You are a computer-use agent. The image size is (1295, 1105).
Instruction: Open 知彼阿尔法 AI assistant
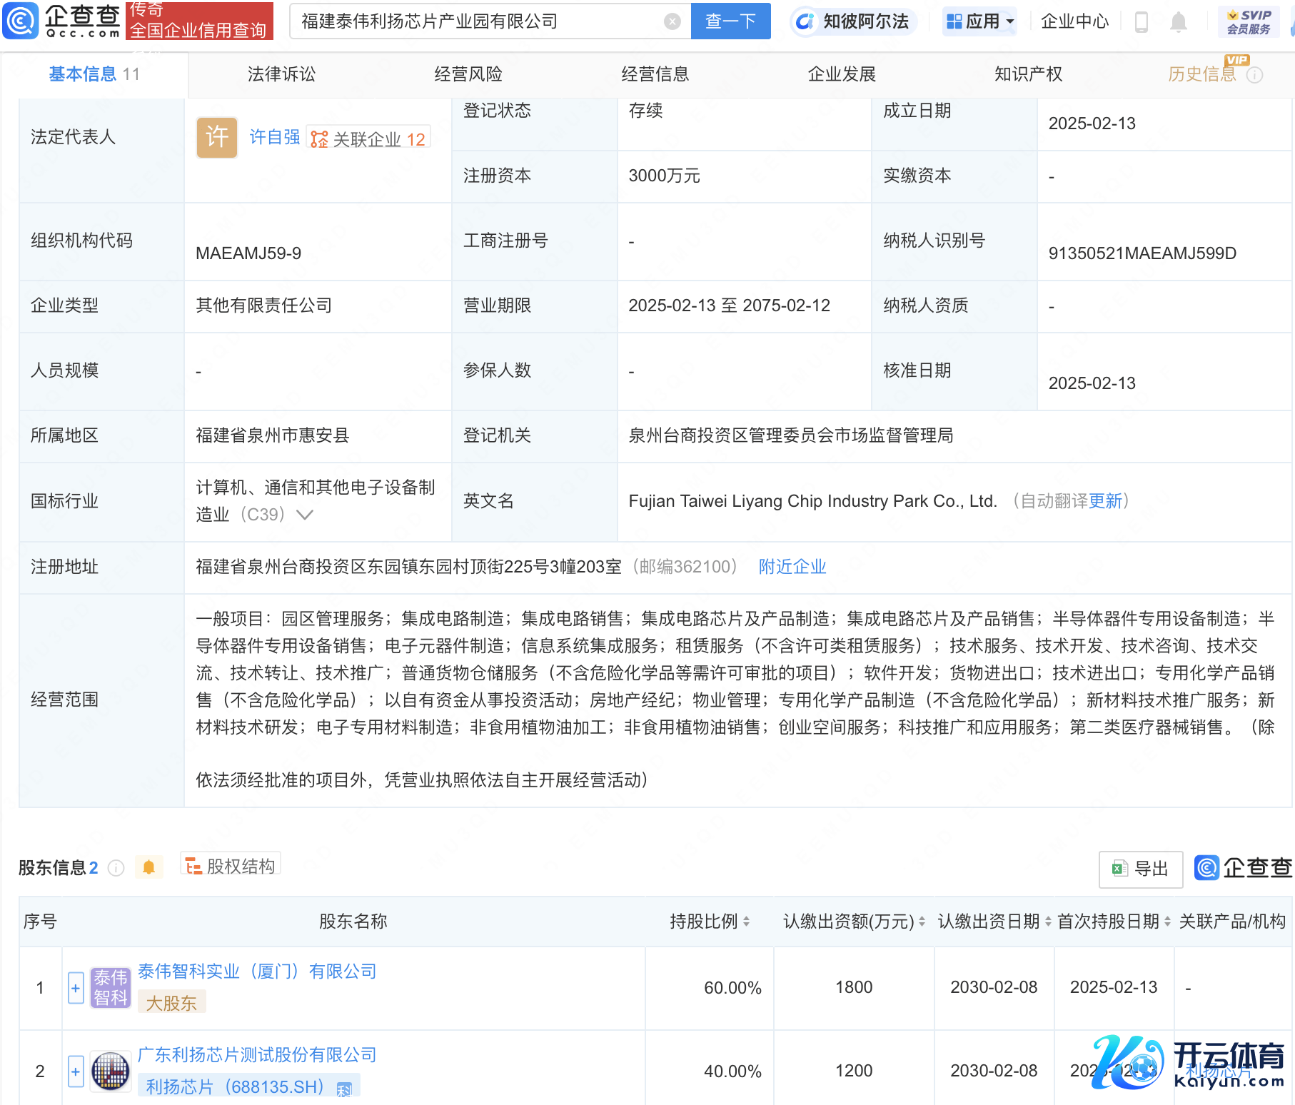pyautogui.click(x=854, y=21)
